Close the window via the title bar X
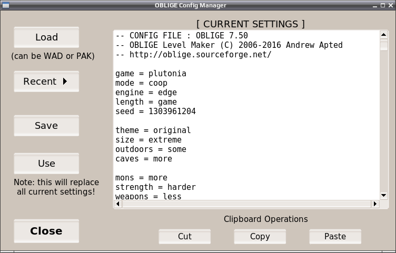Image resolution: width=396 pixels, height=253 pixels. [390, 5]
